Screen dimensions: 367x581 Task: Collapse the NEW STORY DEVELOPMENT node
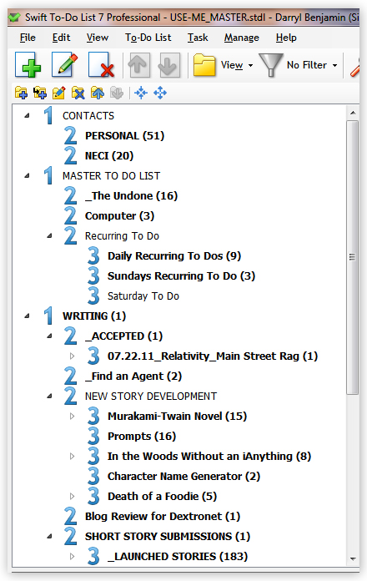click(x=49, y=396)
